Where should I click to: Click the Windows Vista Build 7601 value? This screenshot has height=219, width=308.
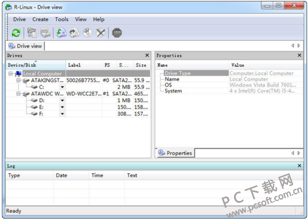263,85
